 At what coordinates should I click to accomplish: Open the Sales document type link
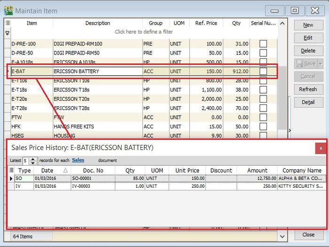(x=78, y=160)
